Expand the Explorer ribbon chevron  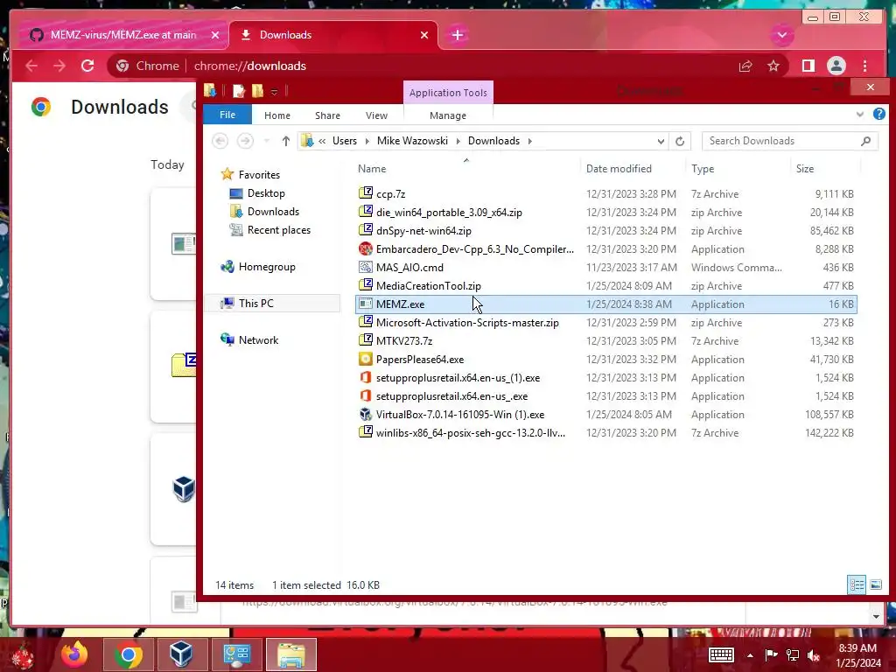pos(859,115)
